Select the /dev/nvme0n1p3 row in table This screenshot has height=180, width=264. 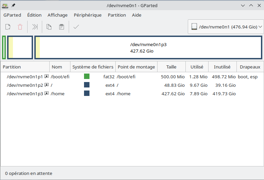click(132, 94)
